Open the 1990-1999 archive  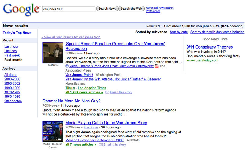click(12, 88)
